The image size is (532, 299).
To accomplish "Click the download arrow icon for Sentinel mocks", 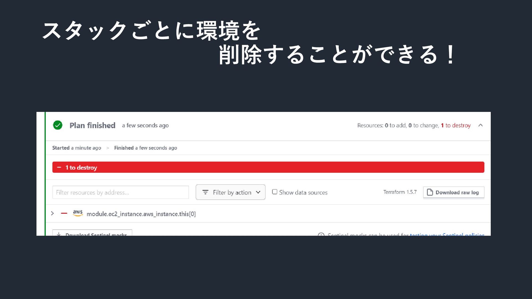I will (x=59, y=234).
